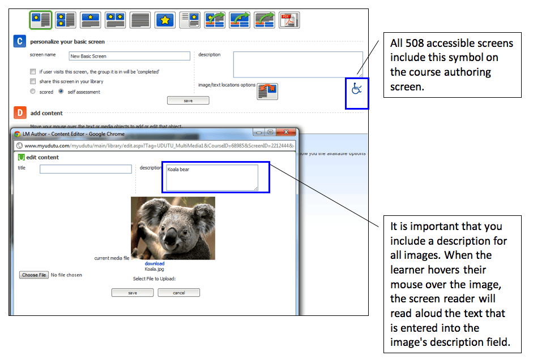Screen dimensions: 533x360
Task: Enable the group 'completed' on visit checkbox
Action: [x=33, y=72]
